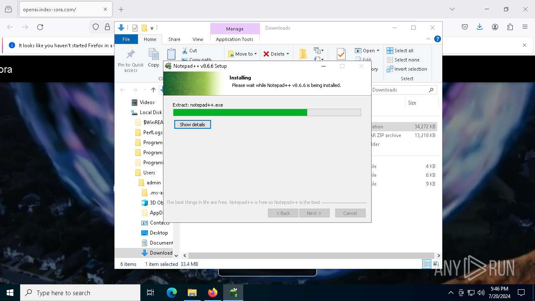
Task: Select Local Disk in navigation tree
Action: click(x=146, y=112)
